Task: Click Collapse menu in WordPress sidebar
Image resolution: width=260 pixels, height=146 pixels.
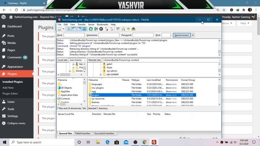Action: pyautogui.click(x=16, y=123)
